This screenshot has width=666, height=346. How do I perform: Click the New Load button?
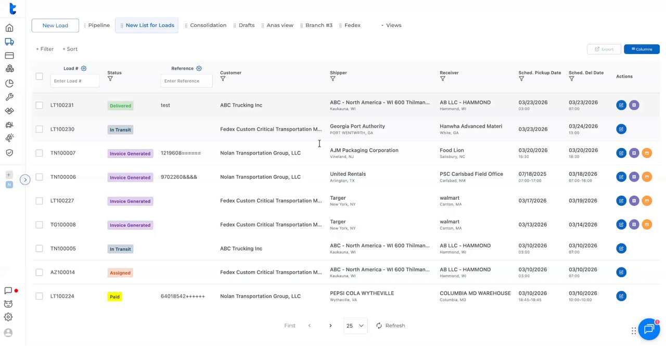(x=55, y=25)
